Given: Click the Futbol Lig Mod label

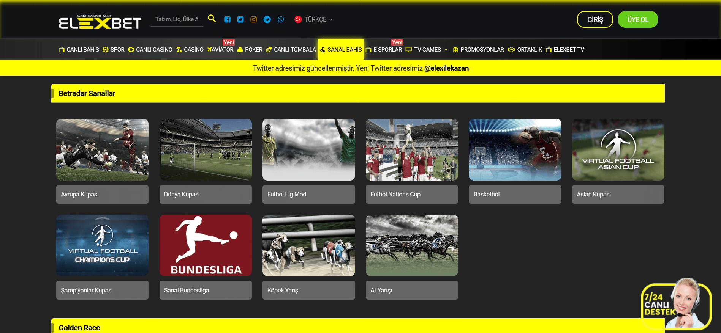Looking at the screenshot, I should pos(309,194).
